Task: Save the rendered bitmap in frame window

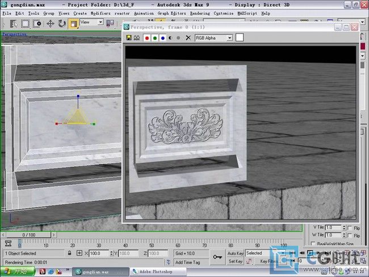Action: tap(129, 38)
